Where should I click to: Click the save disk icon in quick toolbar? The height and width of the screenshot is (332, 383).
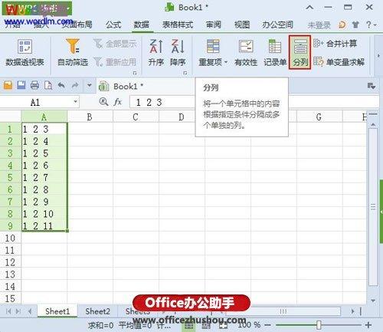pos(21,85)
